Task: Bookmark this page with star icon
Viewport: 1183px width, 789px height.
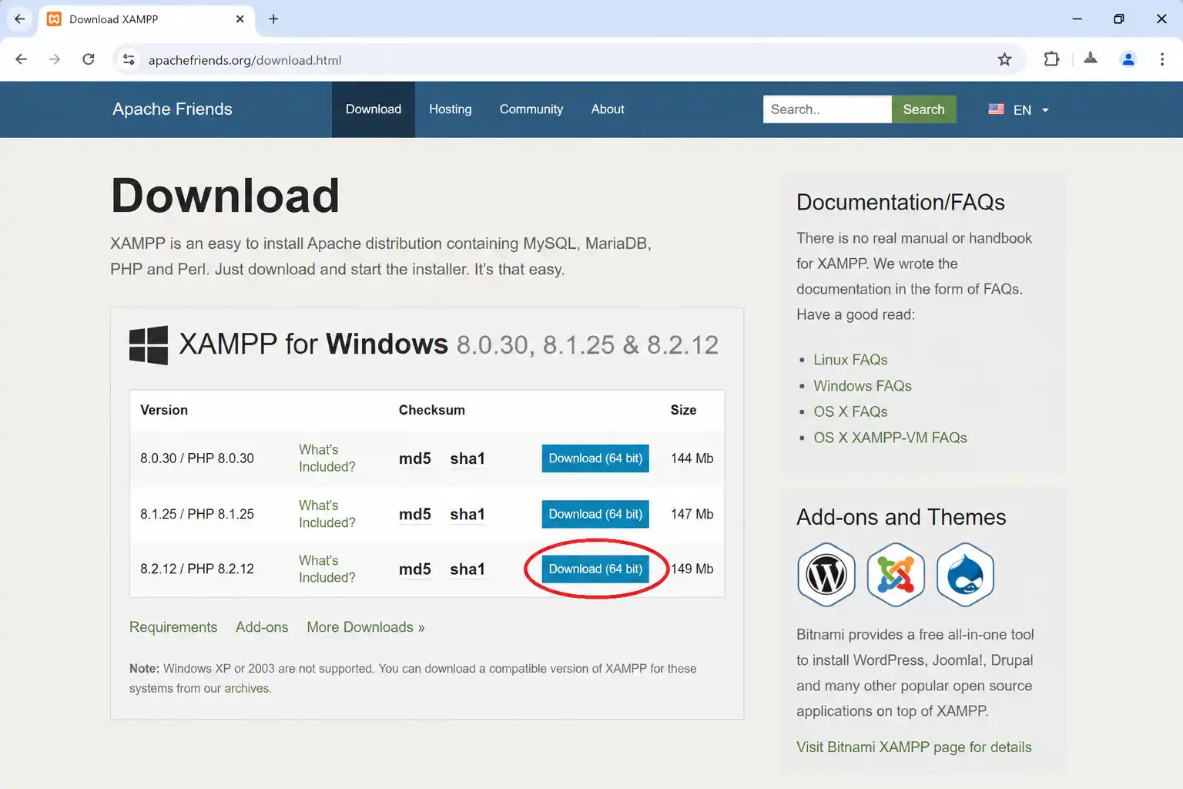Action: coord(1004,59)
